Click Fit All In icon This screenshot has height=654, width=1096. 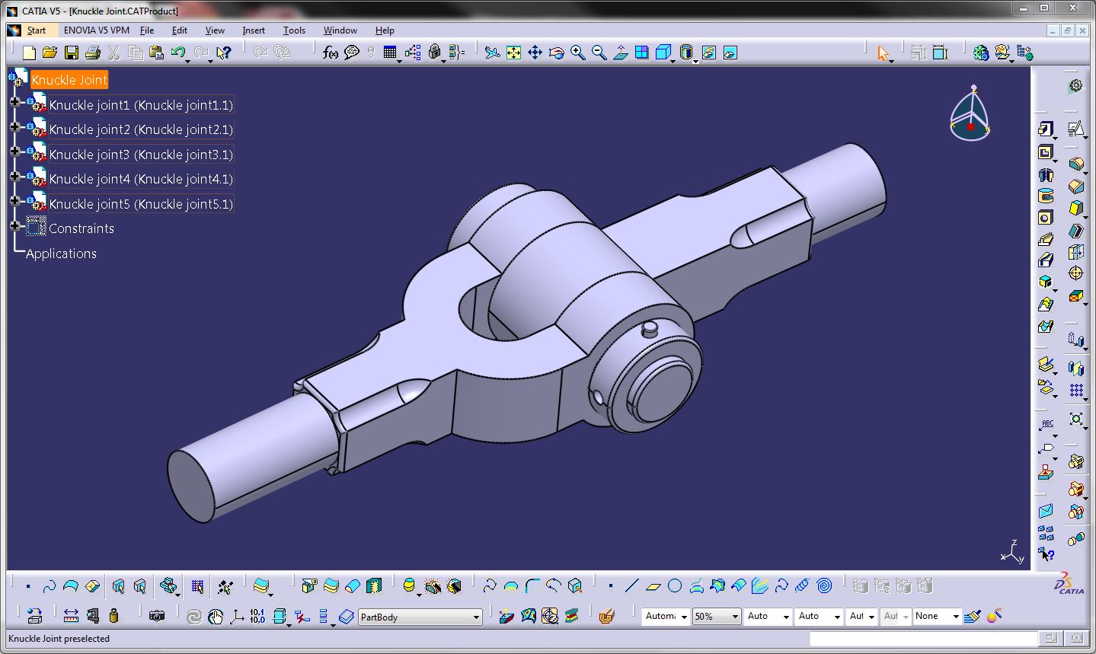514,53
